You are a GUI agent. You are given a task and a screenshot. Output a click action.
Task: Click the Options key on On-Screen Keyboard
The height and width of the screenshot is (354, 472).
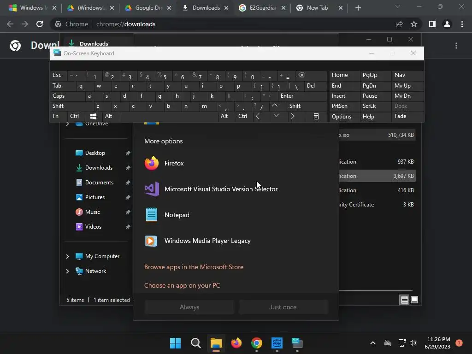tap(344, 117)
